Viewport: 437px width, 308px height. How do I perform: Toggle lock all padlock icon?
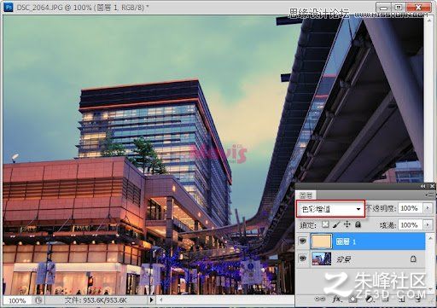click(x=358, y=224)
